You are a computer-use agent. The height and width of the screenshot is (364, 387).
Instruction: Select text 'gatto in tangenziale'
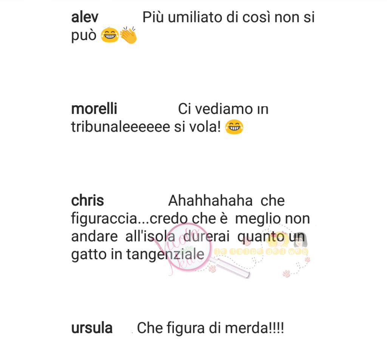(x=138, y=255)
